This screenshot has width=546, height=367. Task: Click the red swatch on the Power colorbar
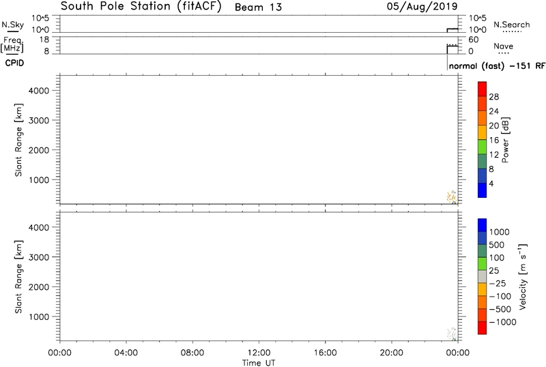(x=482, y=89)
